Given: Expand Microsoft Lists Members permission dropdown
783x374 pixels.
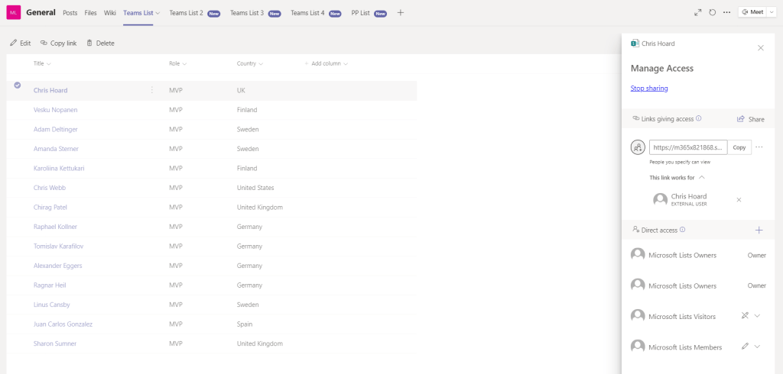Looking at the screenshot, I should (x=757, y=347).
